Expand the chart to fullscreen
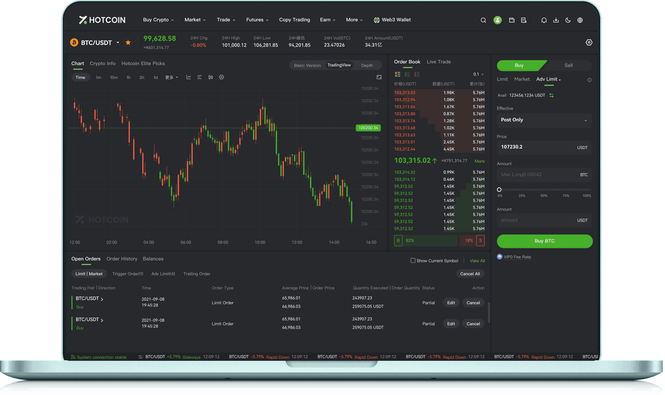This screenshot has height=395, width=665. pos(379,77)
